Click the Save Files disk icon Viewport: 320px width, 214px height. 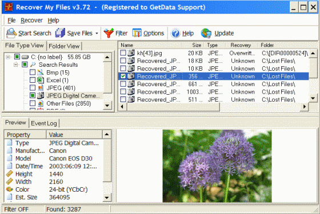pyautogui.click(x=60, y=33)
